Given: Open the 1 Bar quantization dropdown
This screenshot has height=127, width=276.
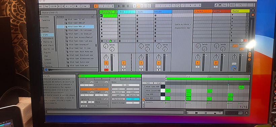Looking at the screenshot, I should coord(85,6).
